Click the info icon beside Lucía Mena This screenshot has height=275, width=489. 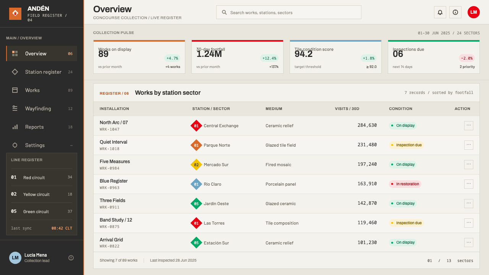click(x=71, y=258)
